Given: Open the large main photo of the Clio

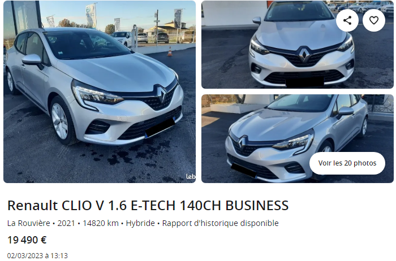Looking at the screenshot, I should pos(100,92).
